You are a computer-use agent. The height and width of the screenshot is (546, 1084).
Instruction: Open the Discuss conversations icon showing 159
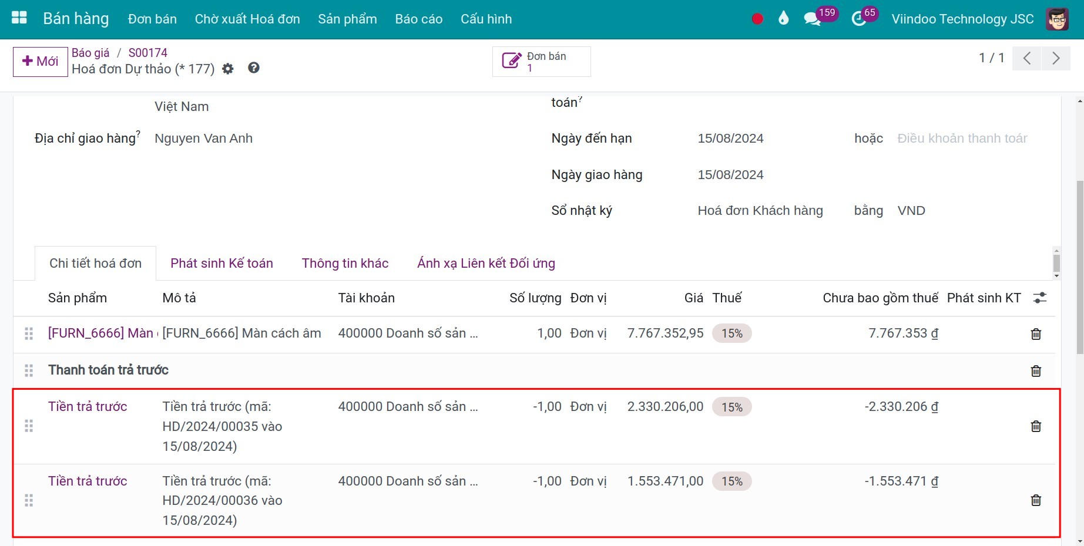813,18
